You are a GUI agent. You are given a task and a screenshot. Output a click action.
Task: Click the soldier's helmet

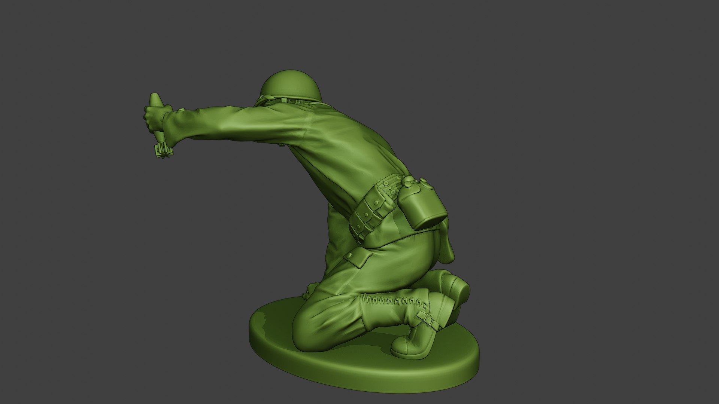[x=291, y=86]
